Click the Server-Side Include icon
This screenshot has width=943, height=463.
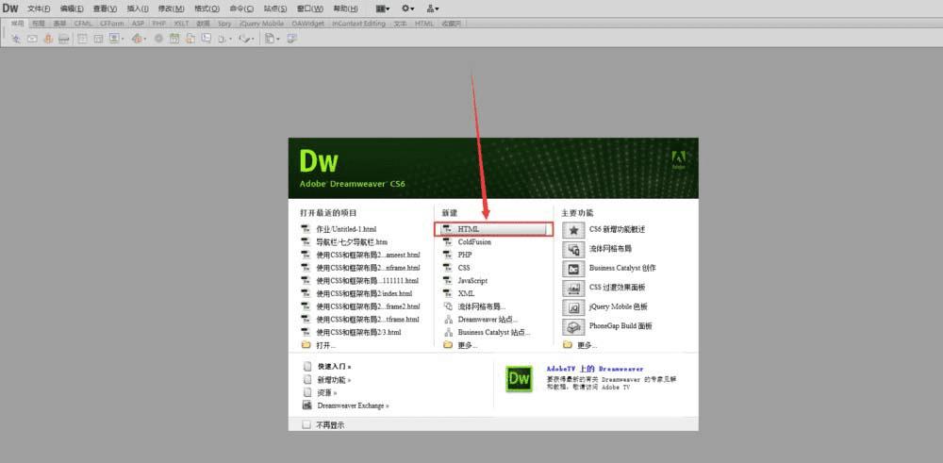coord(190,39)
